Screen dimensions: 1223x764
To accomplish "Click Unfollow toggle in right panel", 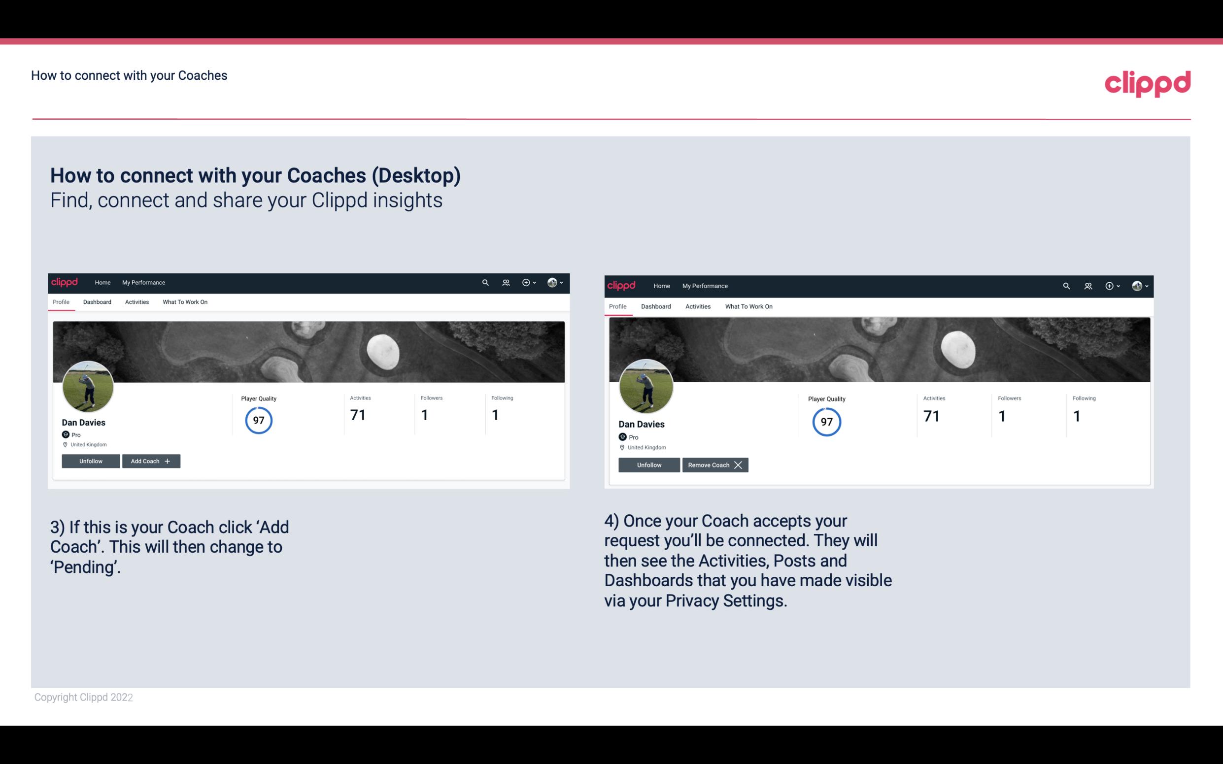I will pyautogui.click(x=649, y=464).
